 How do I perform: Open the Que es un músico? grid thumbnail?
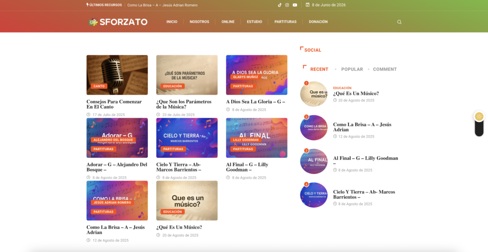pos(187,201)
